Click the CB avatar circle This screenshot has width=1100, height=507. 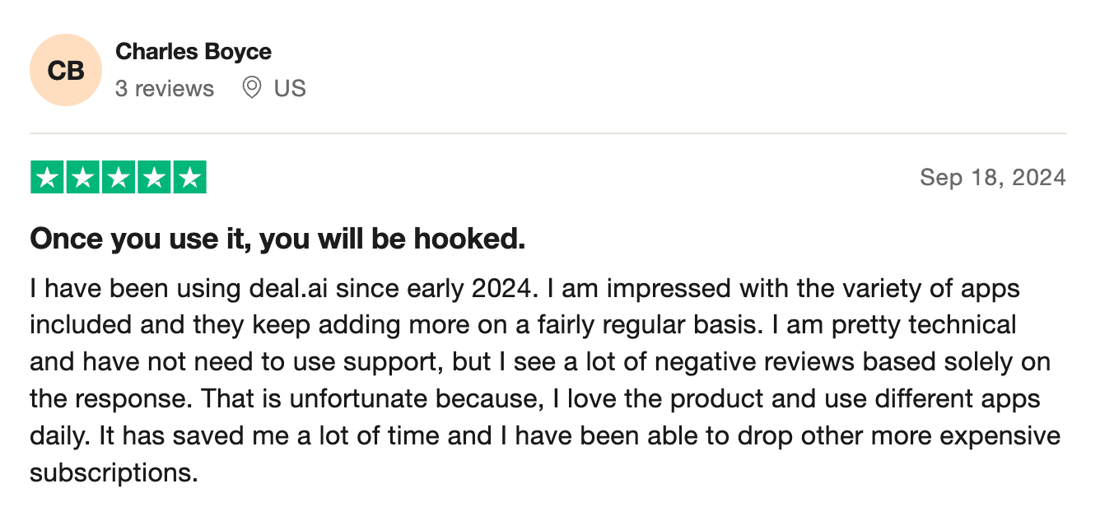click(66, 70)
